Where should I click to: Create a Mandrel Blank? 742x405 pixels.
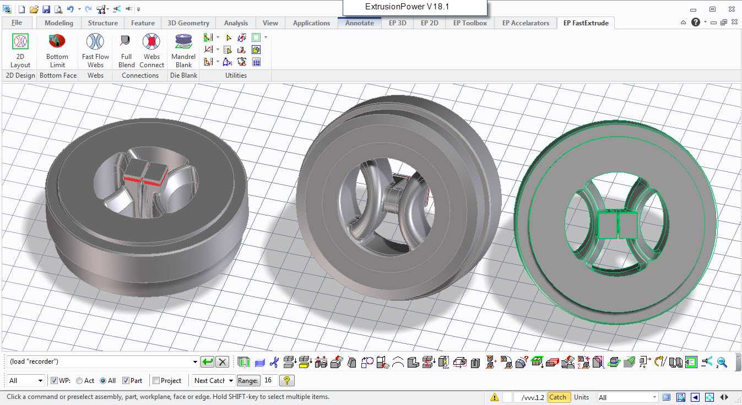click(x=183, y=50)
